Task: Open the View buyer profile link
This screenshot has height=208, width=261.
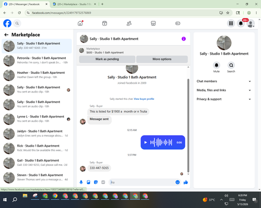Action: [x=144, y=99]
